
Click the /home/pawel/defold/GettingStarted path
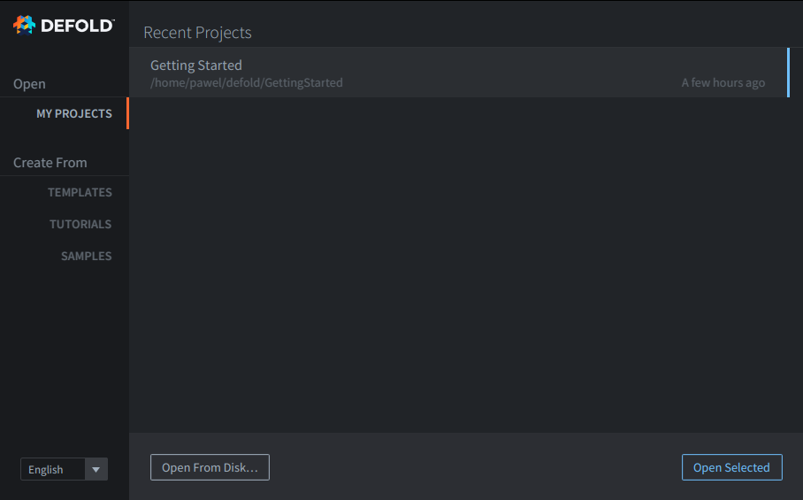(x=247, y=82)
